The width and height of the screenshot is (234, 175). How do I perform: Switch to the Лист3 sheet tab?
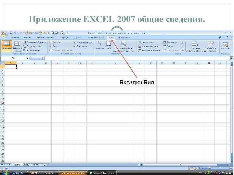coord(36,165)
